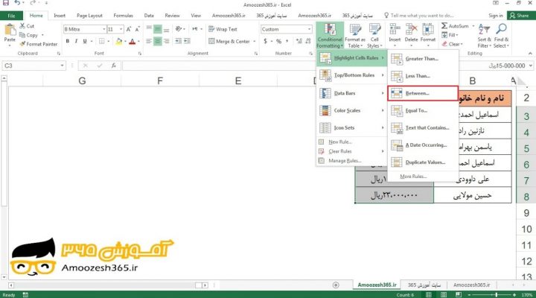The height and width of the screenshot is (298, 536).
Task: Choose Between... rule
Action: point(423,93)
